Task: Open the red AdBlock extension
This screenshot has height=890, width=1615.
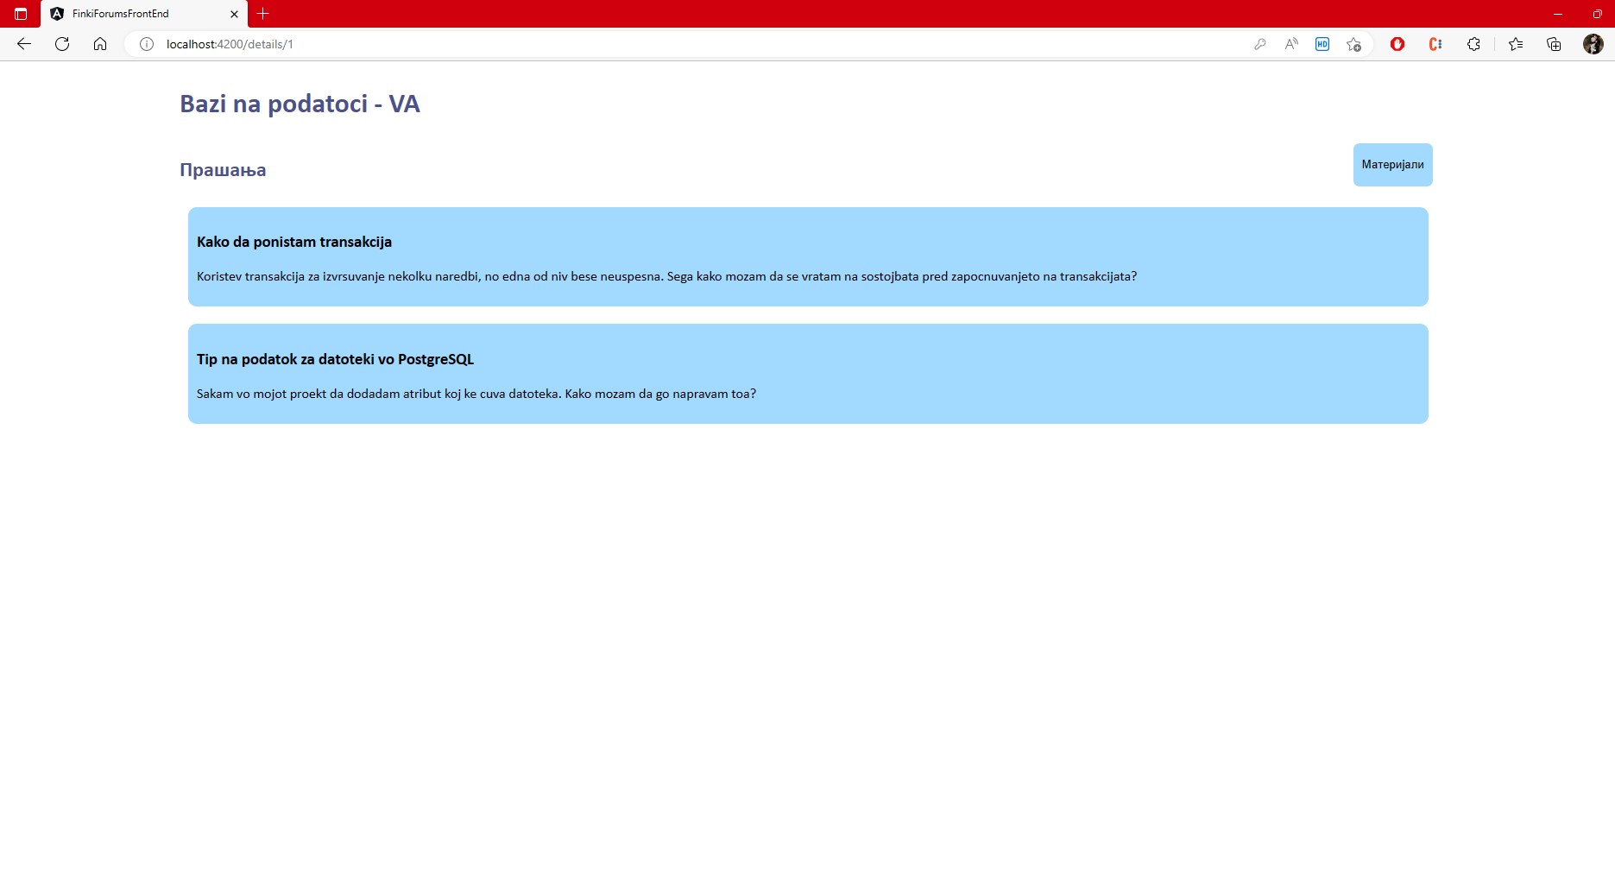Action: coord(1397,44)
